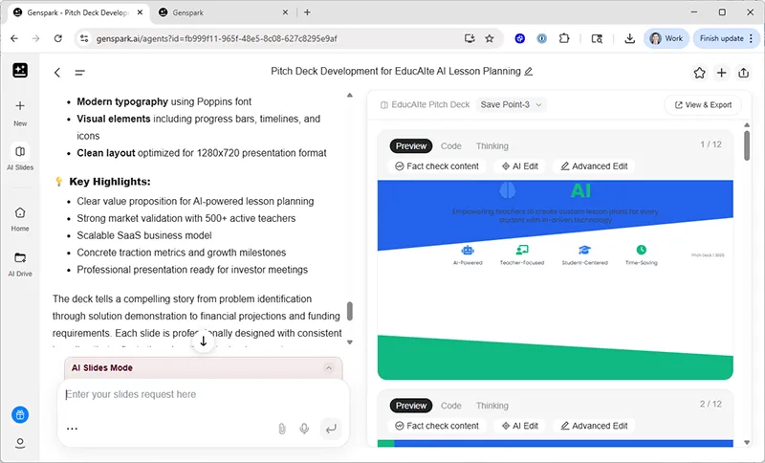765x463 pixels.
Task: Go to Home in the sidebar
Action: 20,213
